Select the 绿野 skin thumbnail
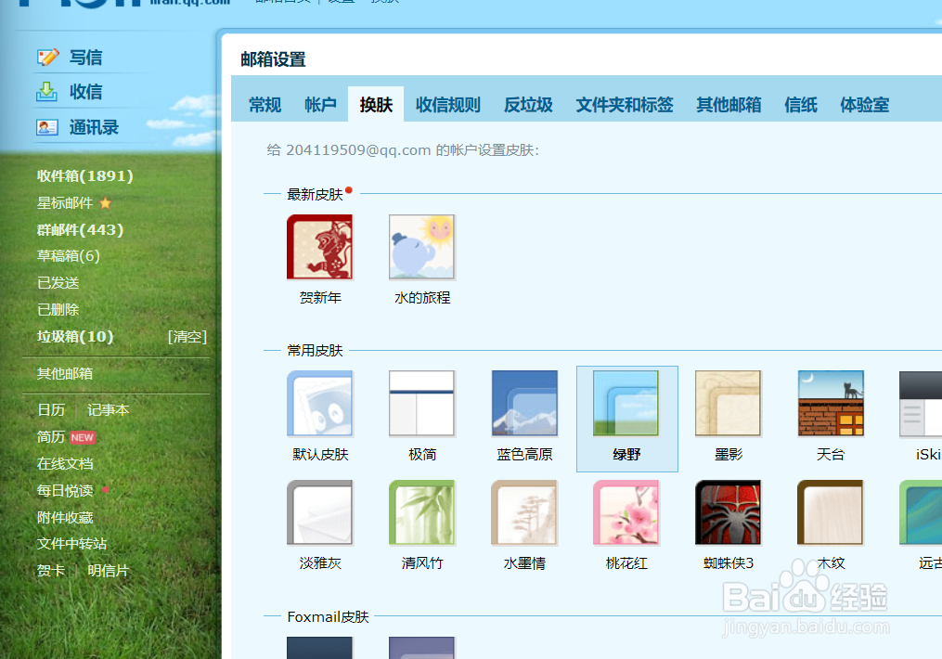The width and height of the screenshot is (942, 659). tap(626, 403)
